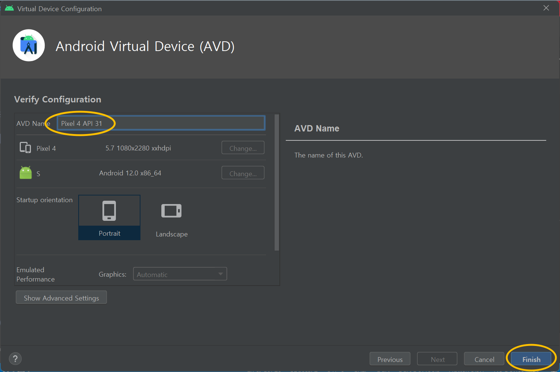Click Show Advanced Settings
This screenshot has width=560, height=372.
coord(61,298)
